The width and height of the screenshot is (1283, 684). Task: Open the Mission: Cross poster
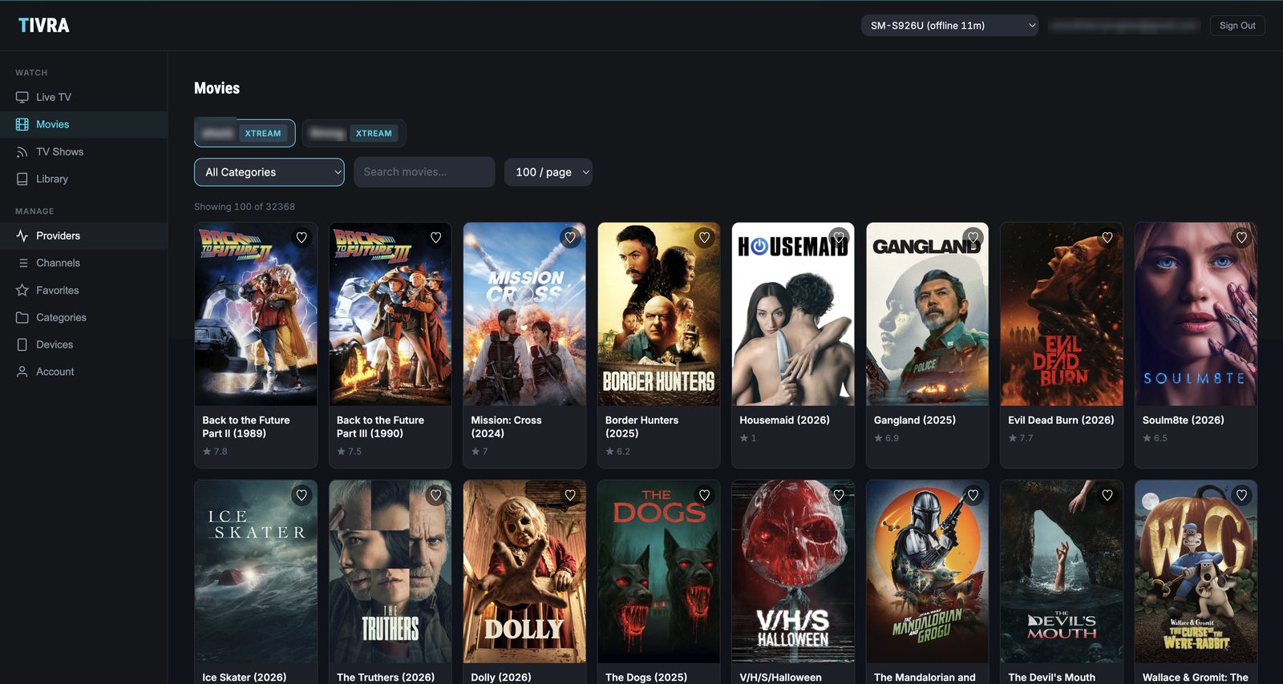pyautogui.click(x=524, y=314)
